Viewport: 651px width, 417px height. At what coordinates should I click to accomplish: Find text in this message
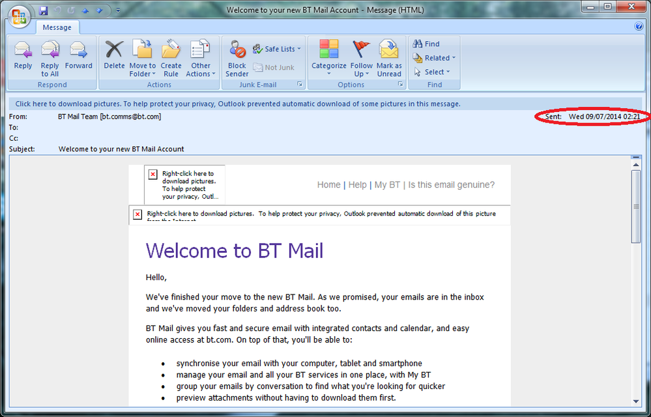pos(426,44)
